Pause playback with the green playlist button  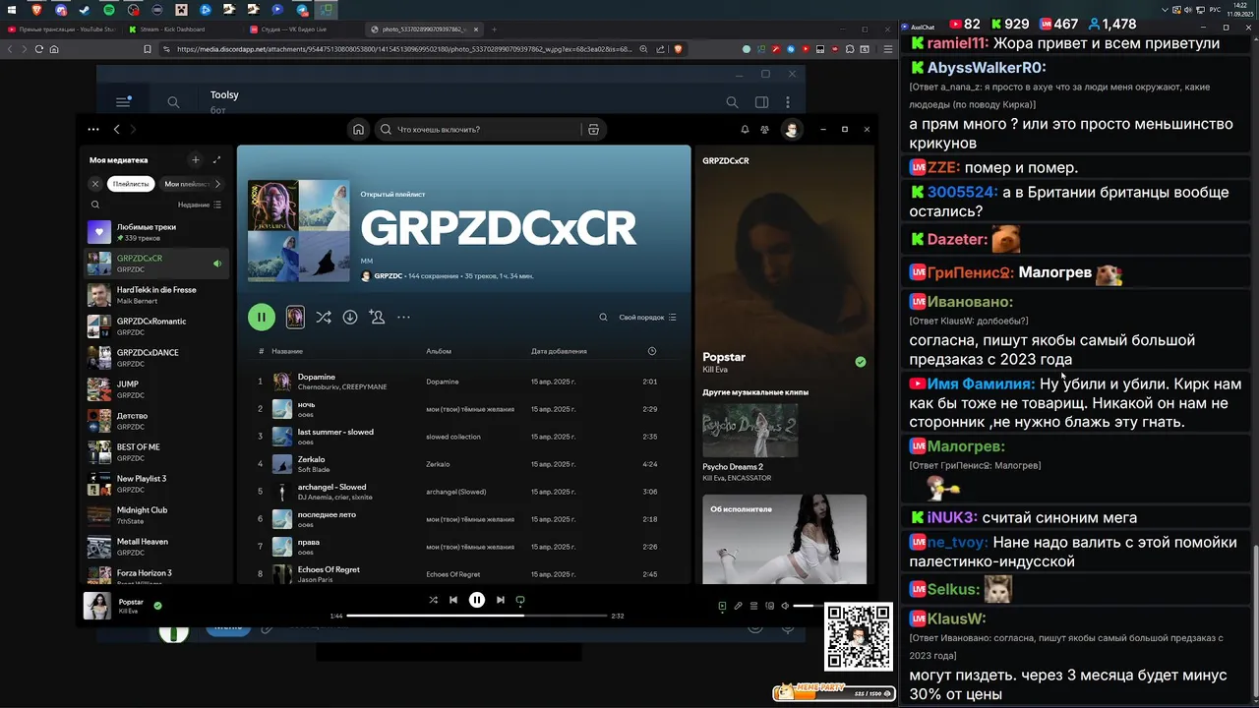(x=261, y=317)
